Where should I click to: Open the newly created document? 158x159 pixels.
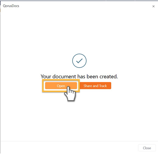[61, 86]
